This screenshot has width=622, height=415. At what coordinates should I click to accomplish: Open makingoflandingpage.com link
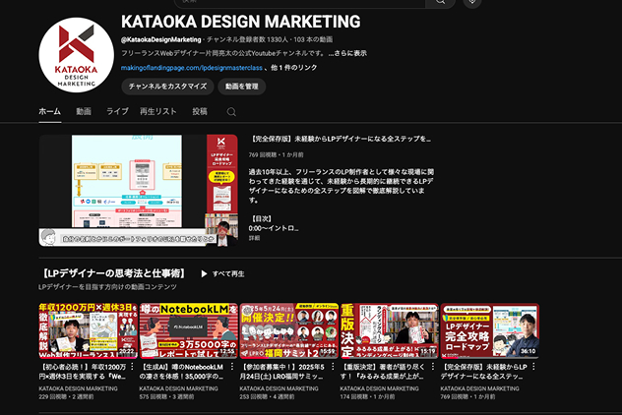(x=192, y=68)
